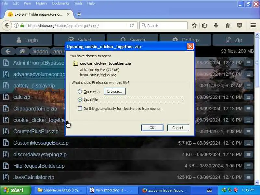The height and width of the screenshot is (195, 260).
Task: Open the row menu for ClipboardToFile.zip
Action: pos(248,109)
